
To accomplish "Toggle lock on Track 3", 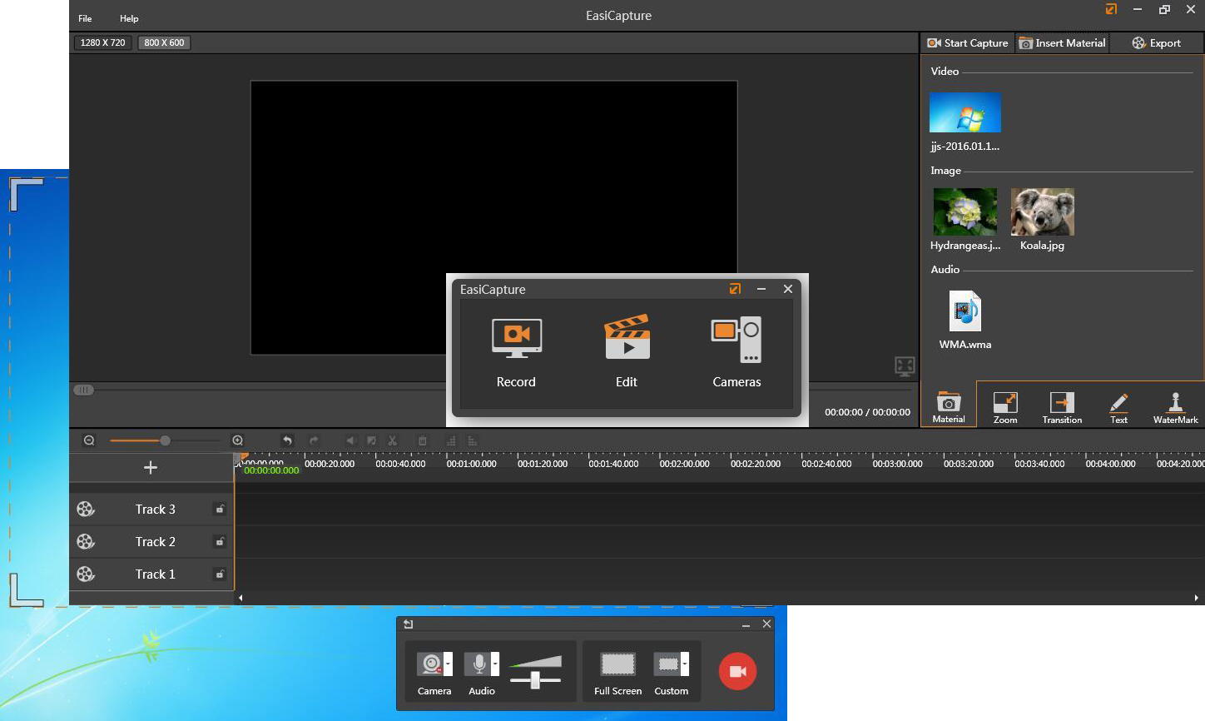I will pos(220,509).
